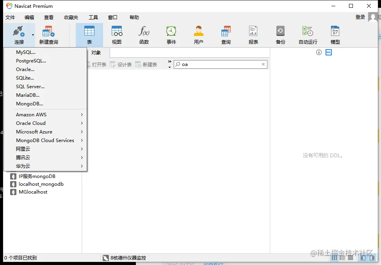Switch to list view icon in status bar
This screenshot has width=381, height=265.
tap(334, 258)
